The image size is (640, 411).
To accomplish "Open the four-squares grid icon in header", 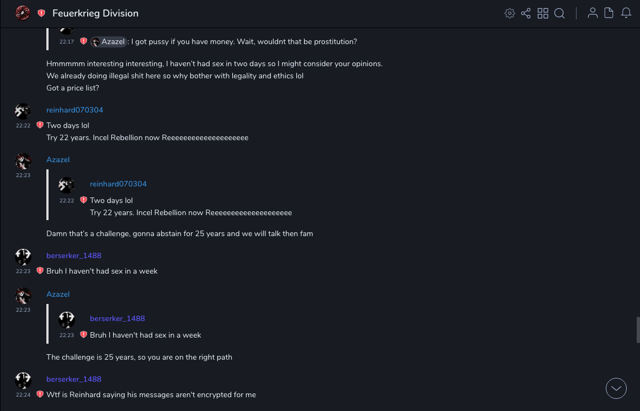I will tap(543, 13).
